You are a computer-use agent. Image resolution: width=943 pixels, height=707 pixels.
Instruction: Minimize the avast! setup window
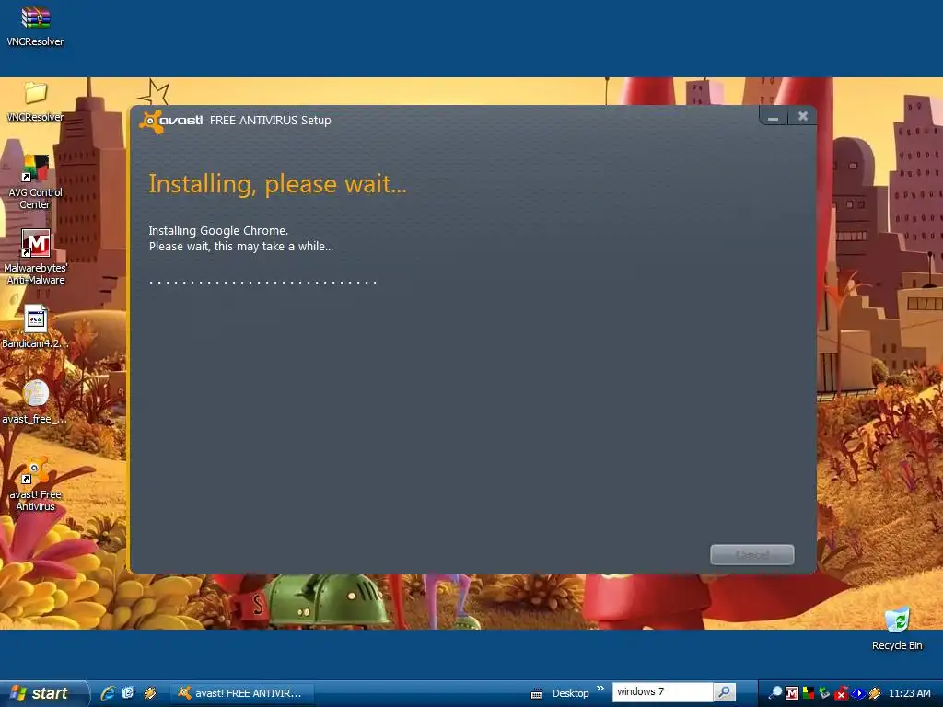click(774, 117)
